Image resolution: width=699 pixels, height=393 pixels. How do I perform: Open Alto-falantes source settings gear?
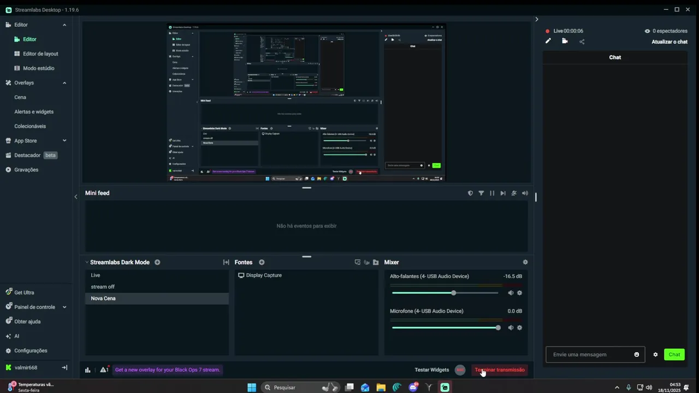pos(519,293)
